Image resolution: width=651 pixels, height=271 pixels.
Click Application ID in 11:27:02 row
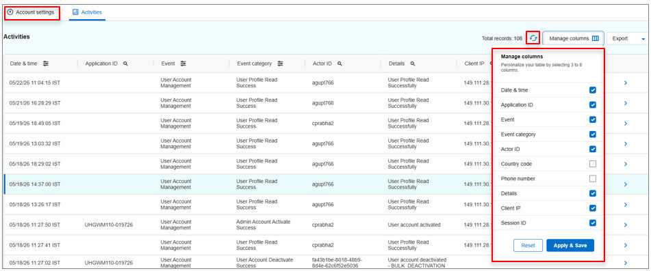click(x=109, y=263)
